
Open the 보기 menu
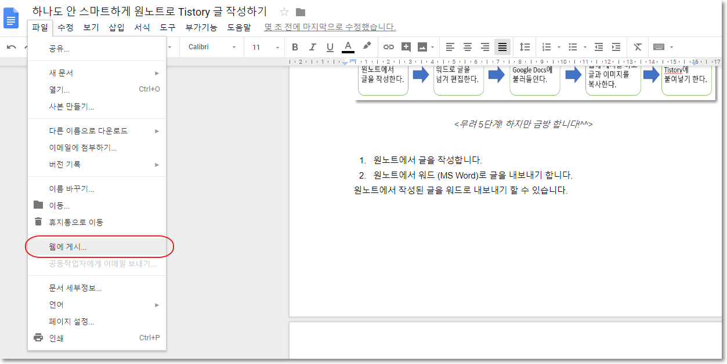(x=91, y=27)
